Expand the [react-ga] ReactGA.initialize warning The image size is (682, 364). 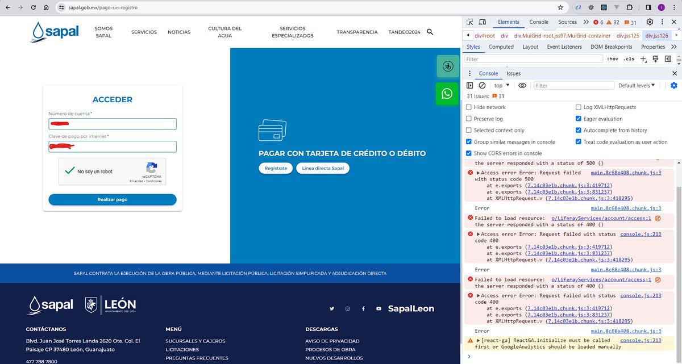coord(479,341)
